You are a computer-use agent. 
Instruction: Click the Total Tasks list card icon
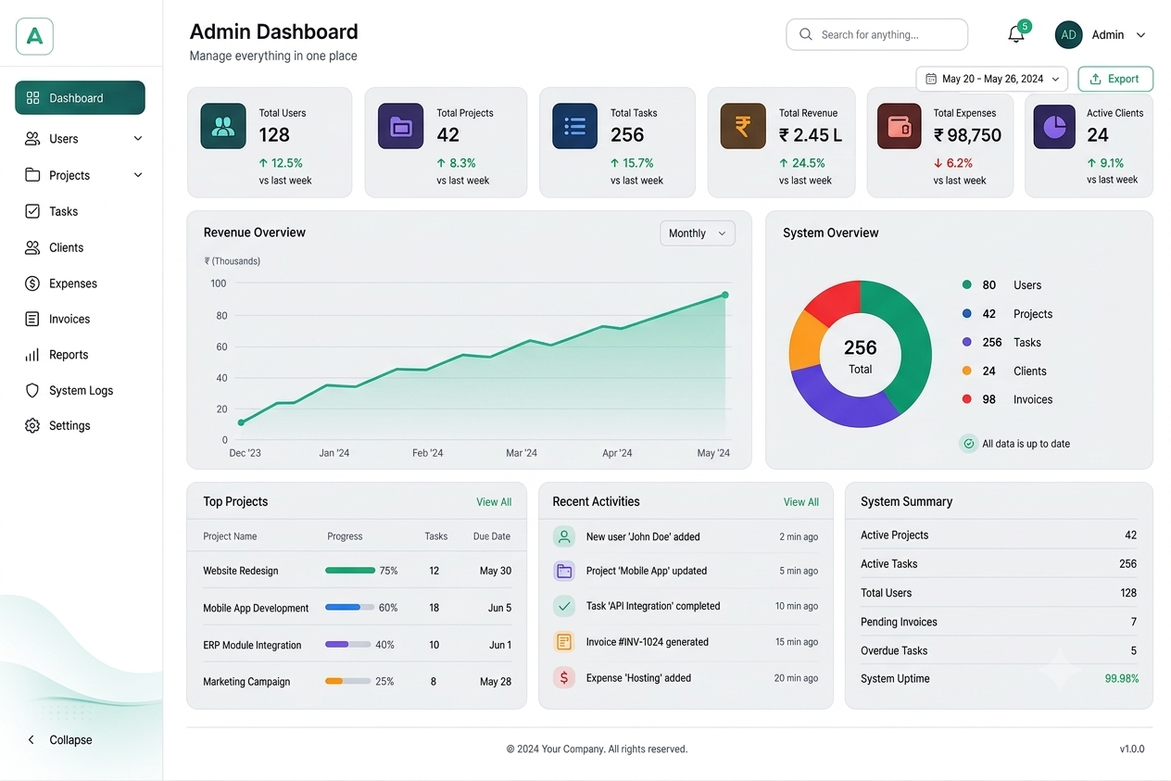[x=575, y=126]
